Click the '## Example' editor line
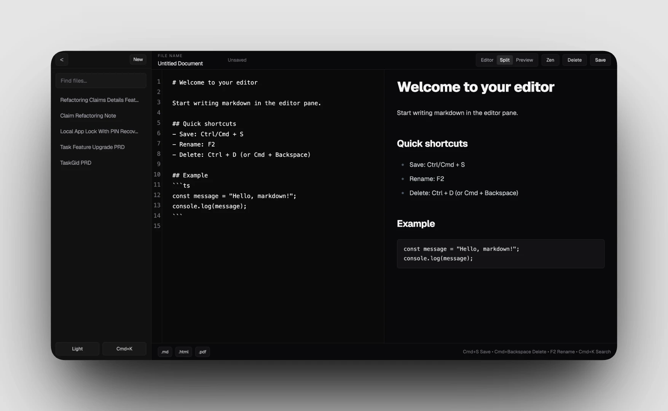Viewport: 668px width, 411px height. (x=190, y=175)
